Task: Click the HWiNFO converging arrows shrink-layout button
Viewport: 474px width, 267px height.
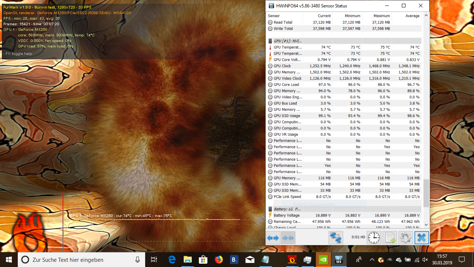Action: coord(288,238)
